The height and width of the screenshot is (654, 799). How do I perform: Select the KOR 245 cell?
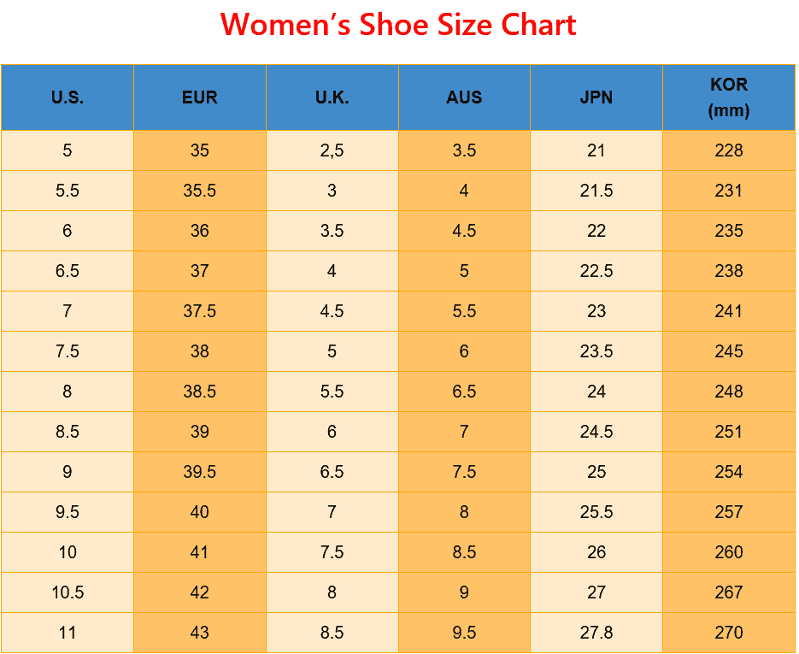point(729,351)
